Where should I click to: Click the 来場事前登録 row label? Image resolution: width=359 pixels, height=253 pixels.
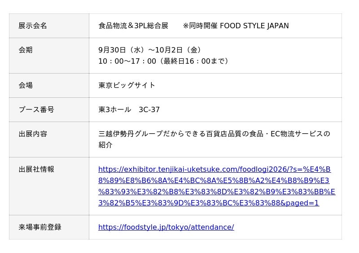[40, 227]
